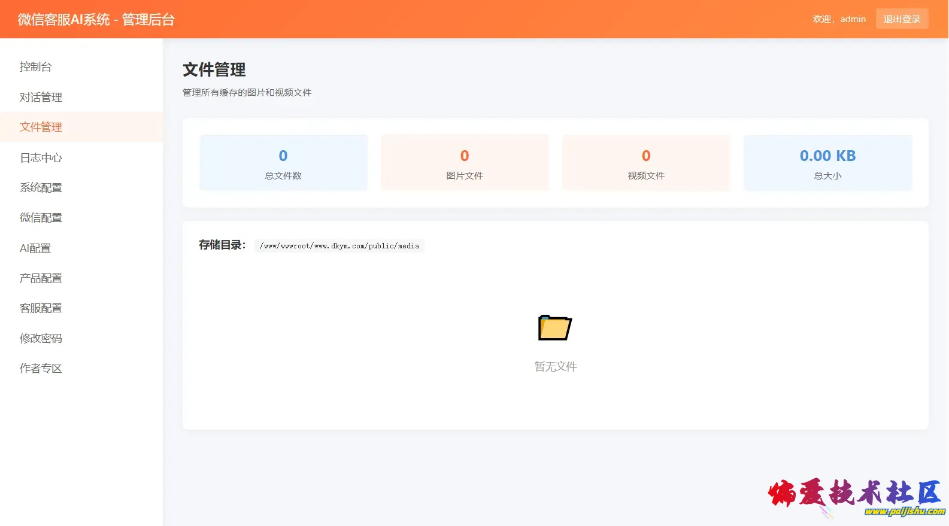Viewport: 949px width, 526px height.
Task: Go to AI配置 page
Action: coord(35,248)
